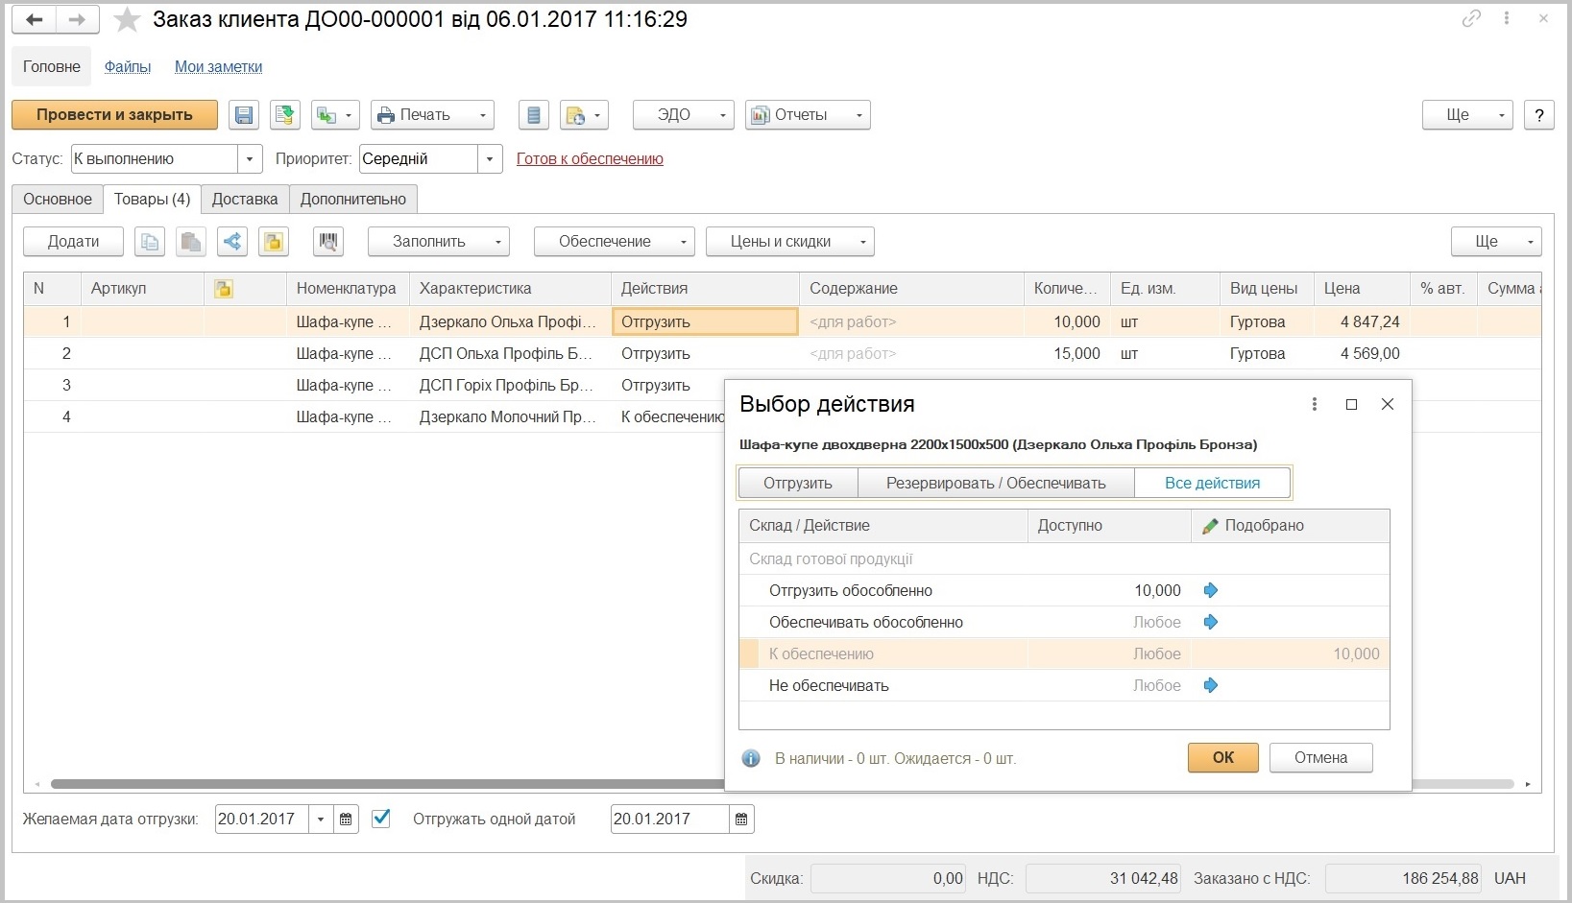Toggle the Отгружать одной датой checkbox
This screenshot has width=1572, height=903.
pyautogui.click(x=381, y=819)
